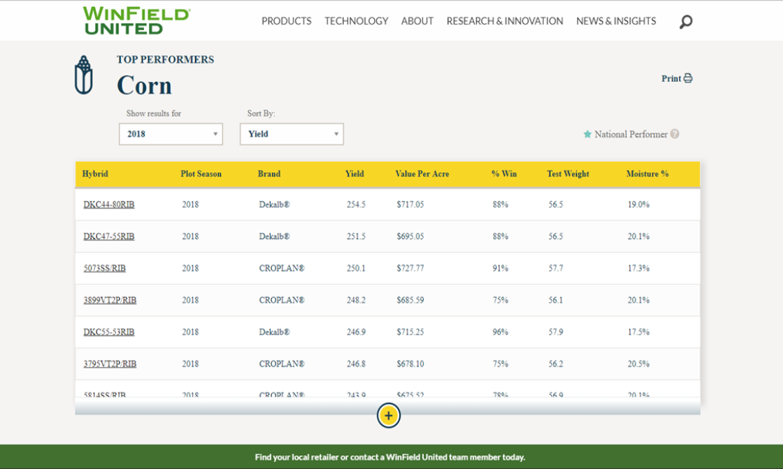Click the Test Weight column header
The image size is (783, 469).
[x=568, y=174]
